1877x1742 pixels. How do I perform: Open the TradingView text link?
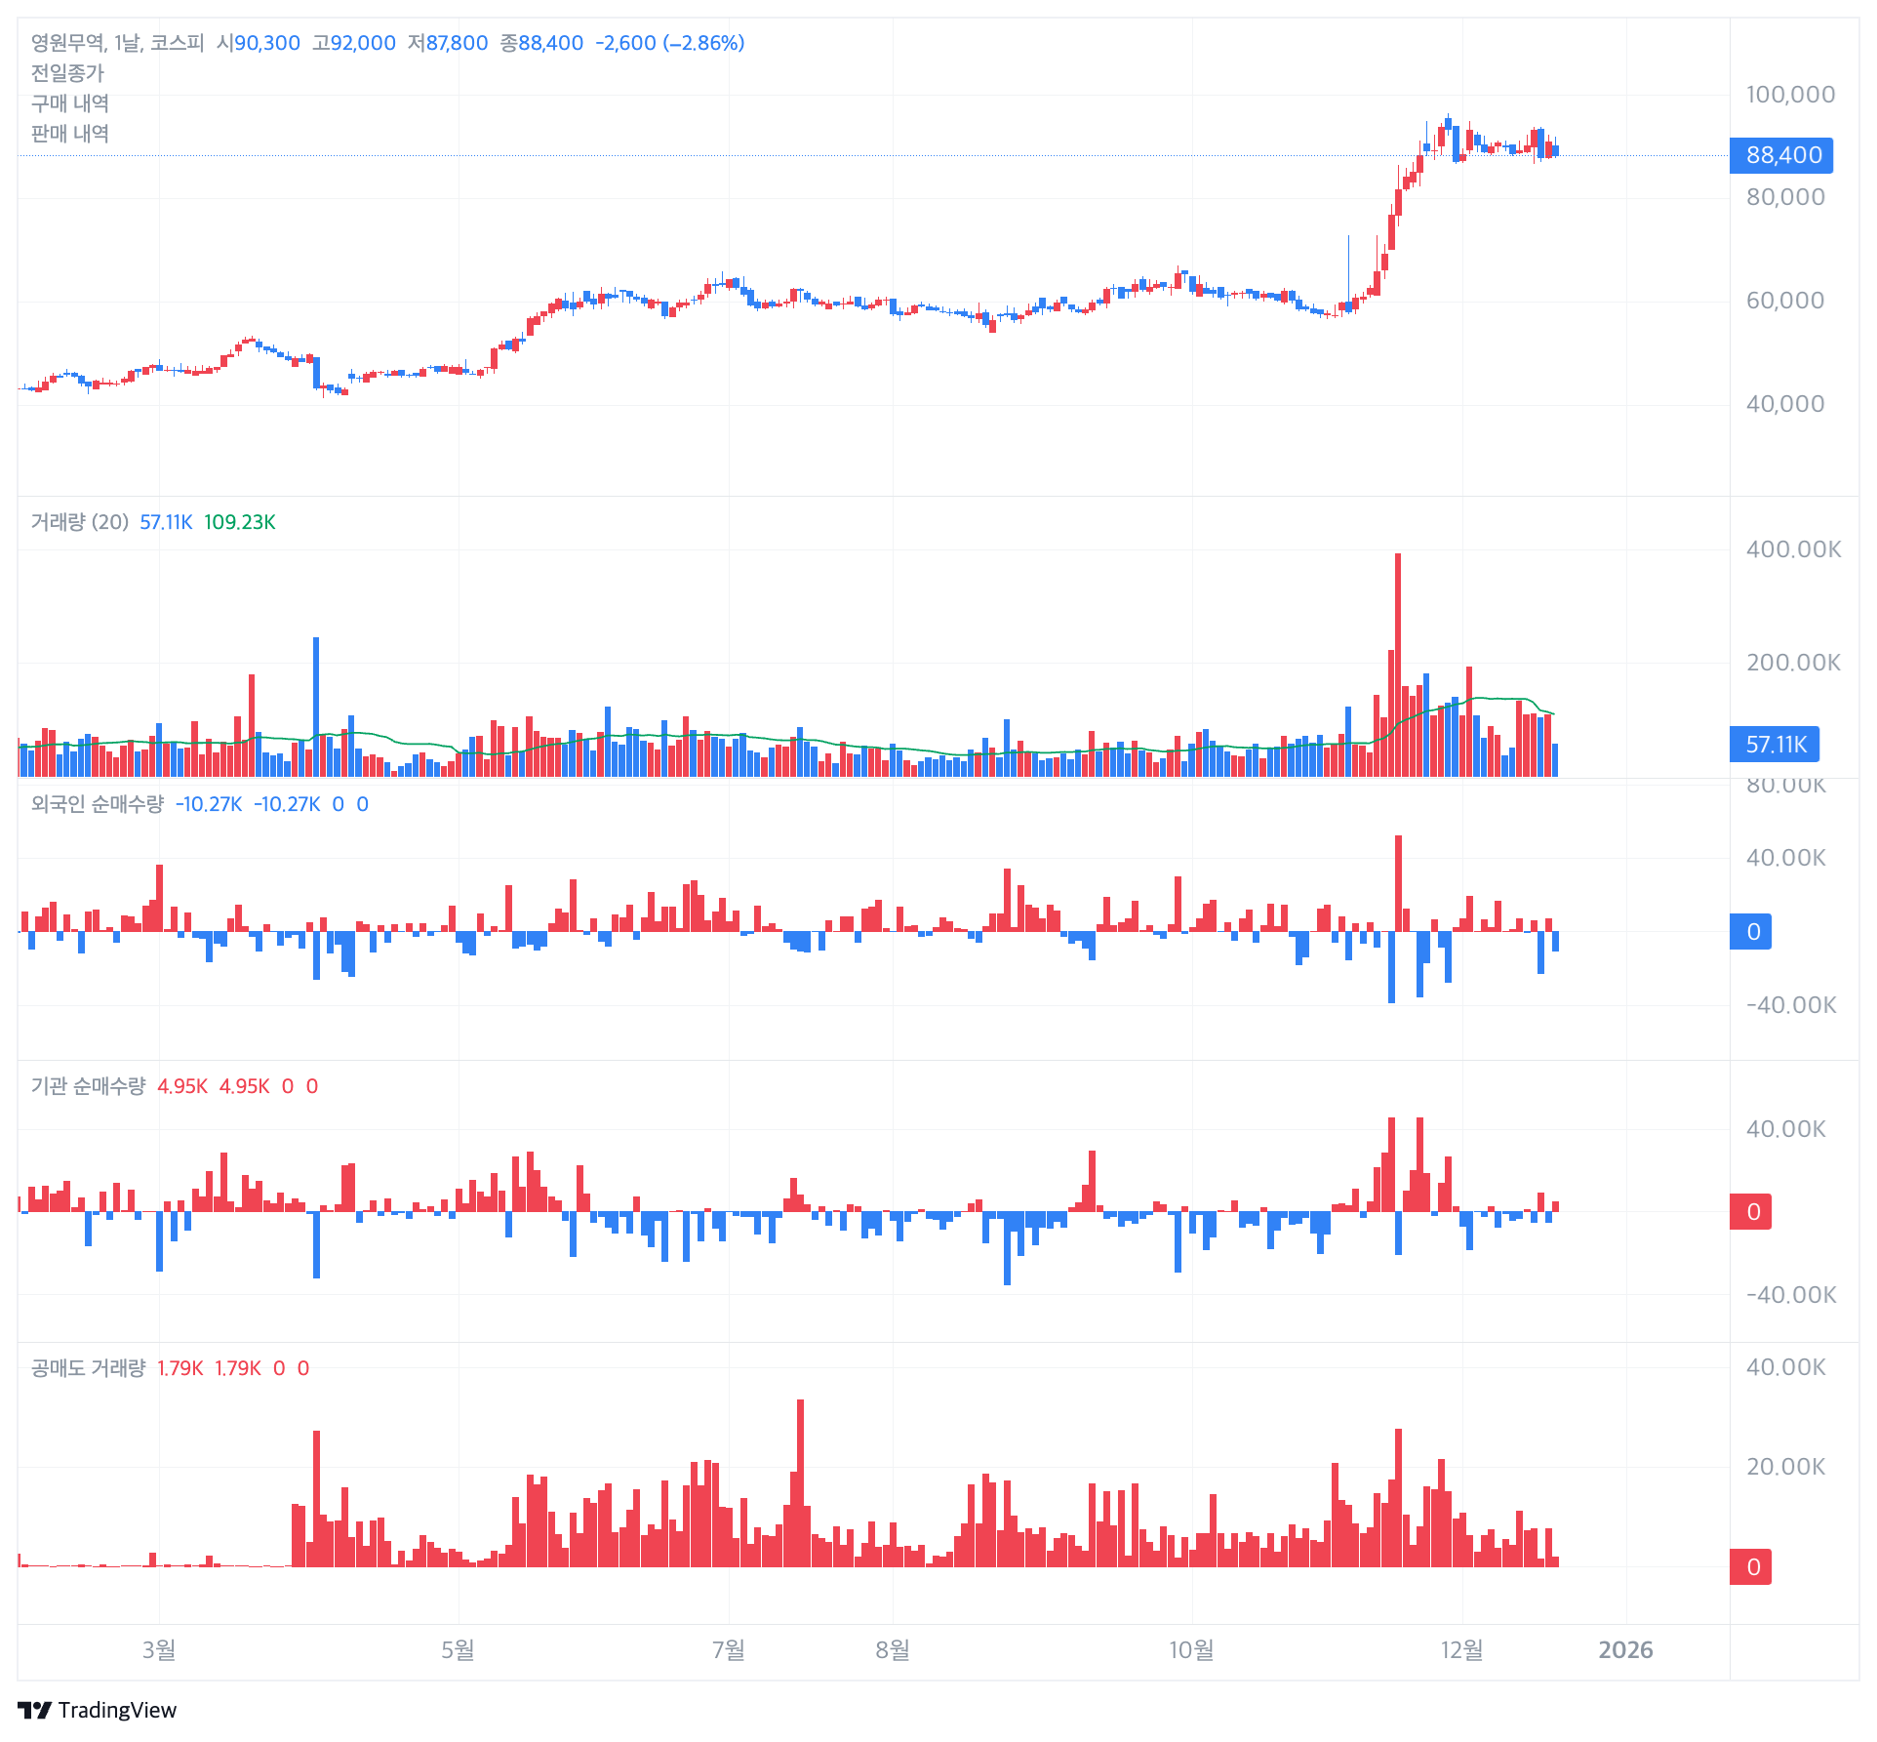(117, 1710)
